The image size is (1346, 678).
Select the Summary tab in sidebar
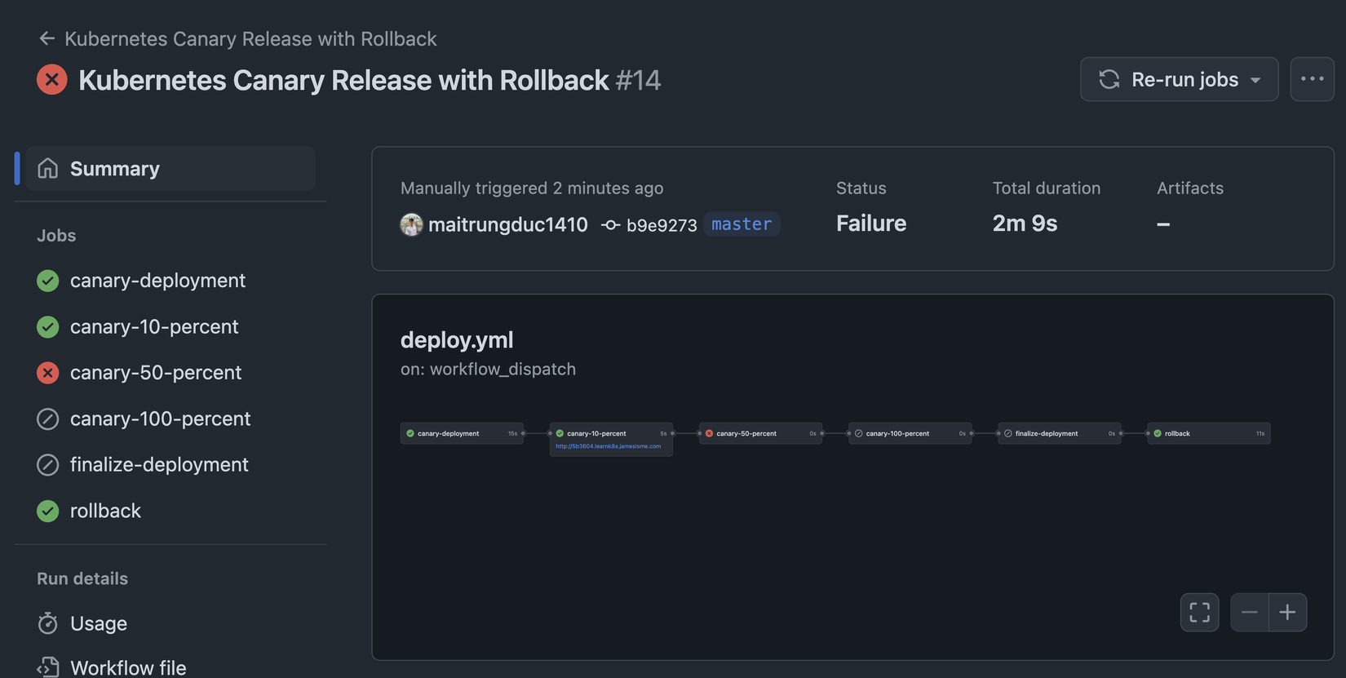point(170,169)
